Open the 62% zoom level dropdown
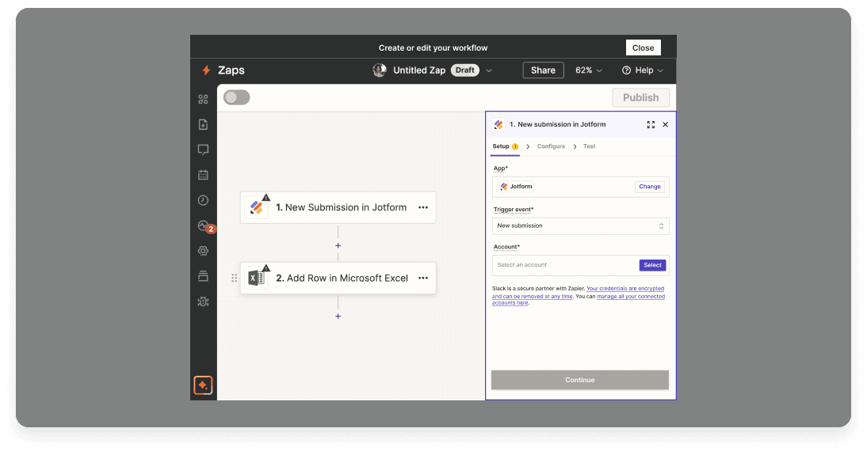The image size is (867, 451). pos(588,70)
